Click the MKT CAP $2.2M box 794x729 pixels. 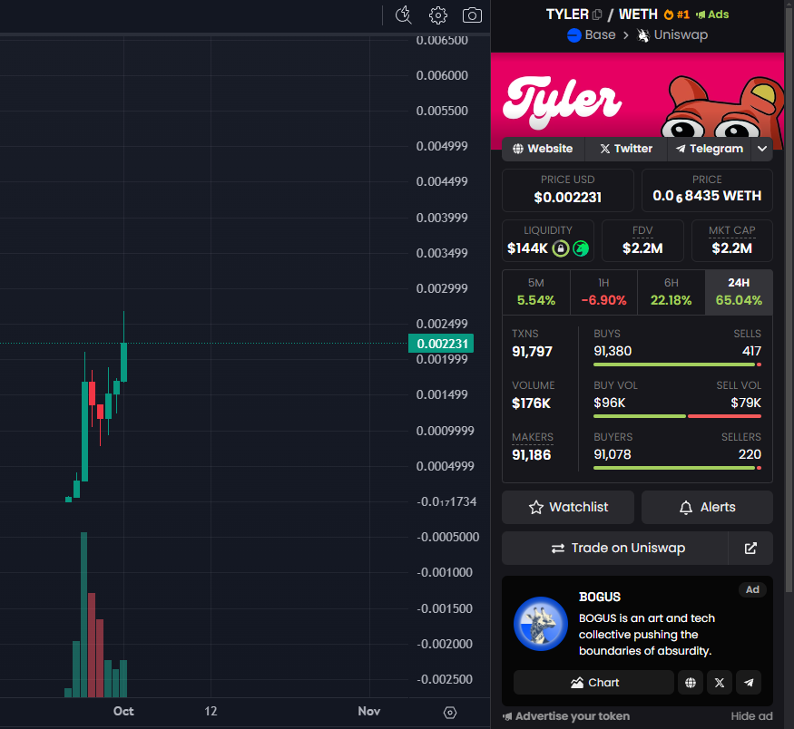tap(732, 241)
